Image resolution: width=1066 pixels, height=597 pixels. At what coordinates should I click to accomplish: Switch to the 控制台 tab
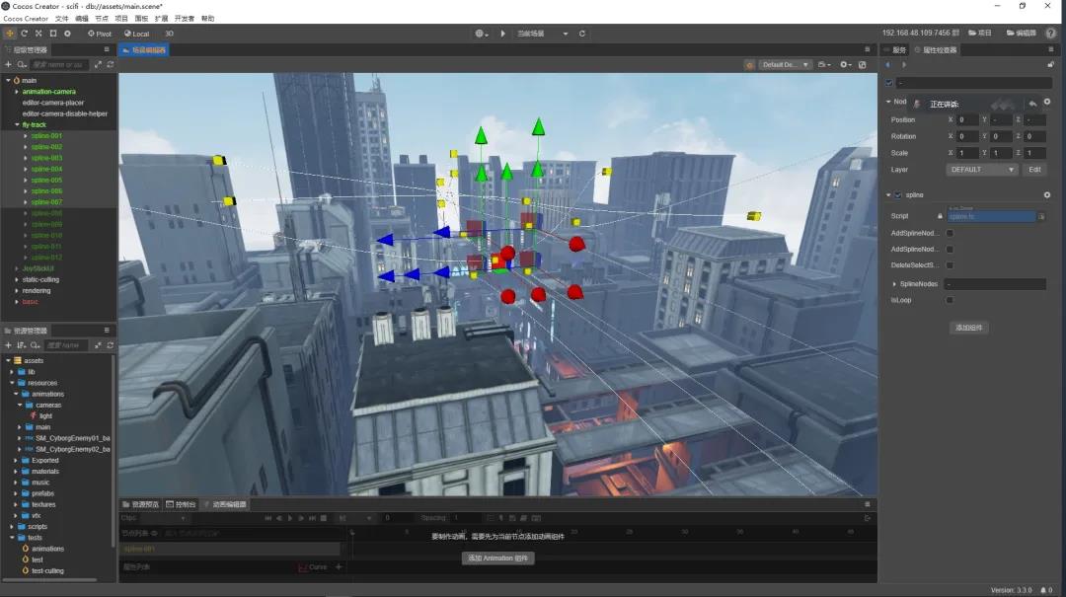[x=182, y=504]
